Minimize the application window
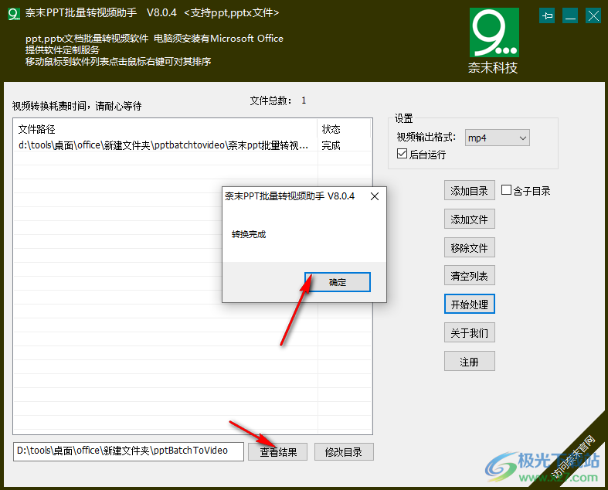This screenshot has width=608, height=490. (570, 16)
